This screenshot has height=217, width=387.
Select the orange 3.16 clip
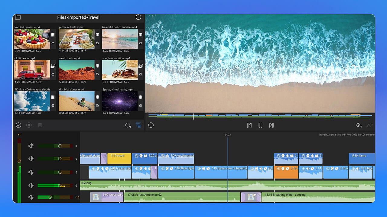pyautogui.click(x=286, y=172)
